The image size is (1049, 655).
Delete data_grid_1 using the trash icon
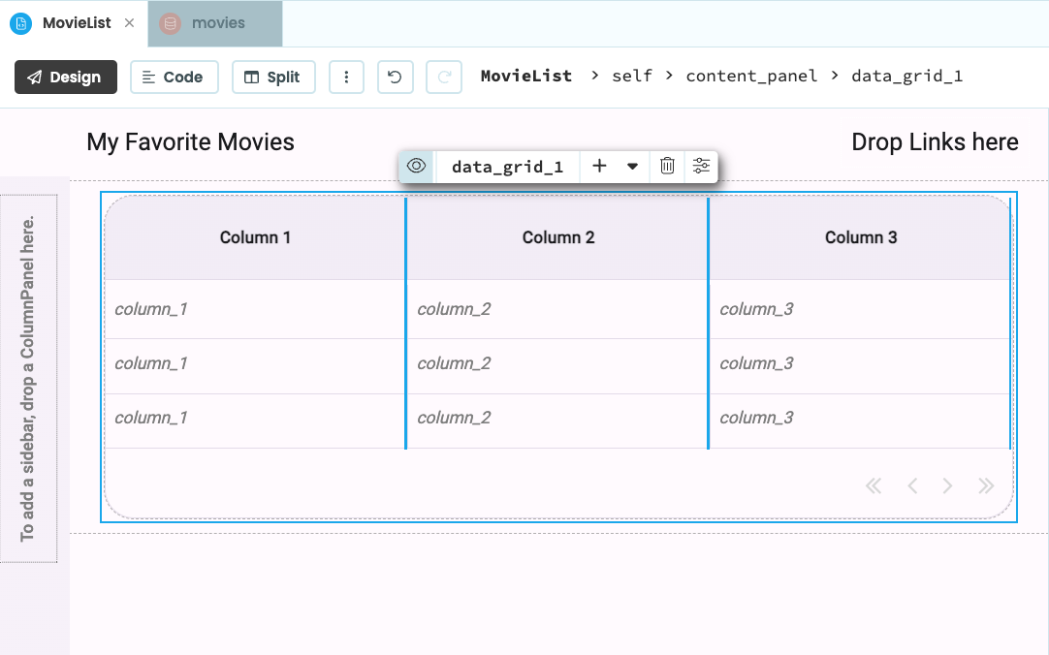coord(667,167)
